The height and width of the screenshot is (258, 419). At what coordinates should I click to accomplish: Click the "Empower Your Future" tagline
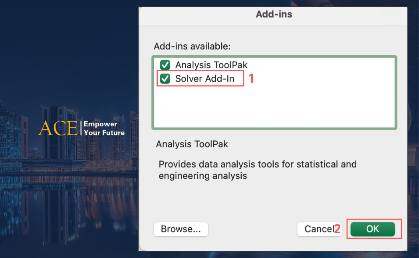(x=104, y=128)
